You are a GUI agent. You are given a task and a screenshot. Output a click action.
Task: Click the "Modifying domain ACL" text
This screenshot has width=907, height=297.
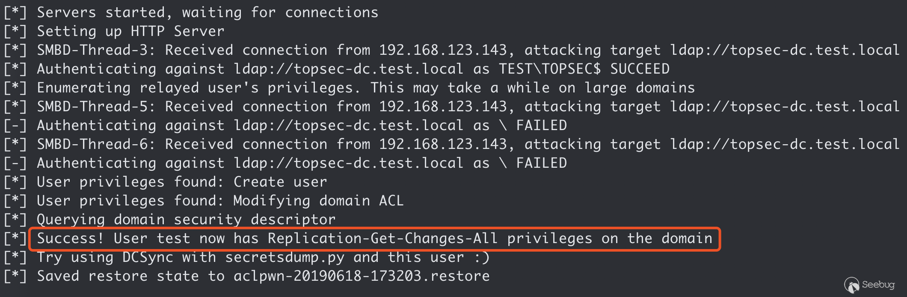pyautogui.click(x=318, y=201)
